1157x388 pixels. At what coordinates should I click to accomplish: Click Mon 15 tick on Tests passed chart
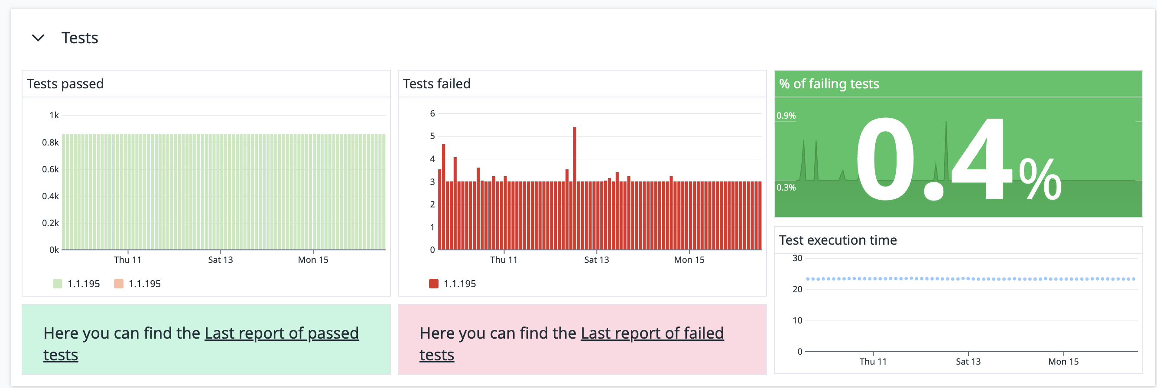pyautogui.click(x=313, y=259)
